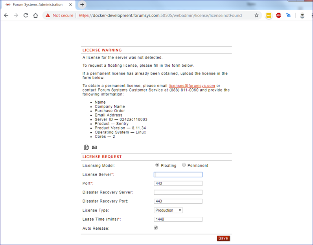Reload the page with the refresh icon
Image resolution: width=313 pixels, height=245 pixels.
point(26,15)
